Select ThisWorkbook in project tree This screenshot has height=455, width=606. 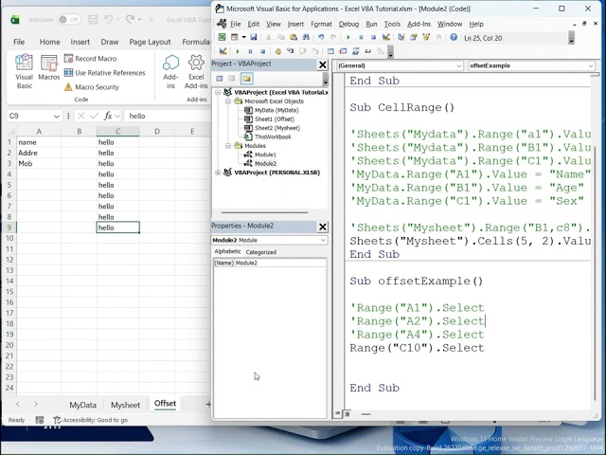273,136
